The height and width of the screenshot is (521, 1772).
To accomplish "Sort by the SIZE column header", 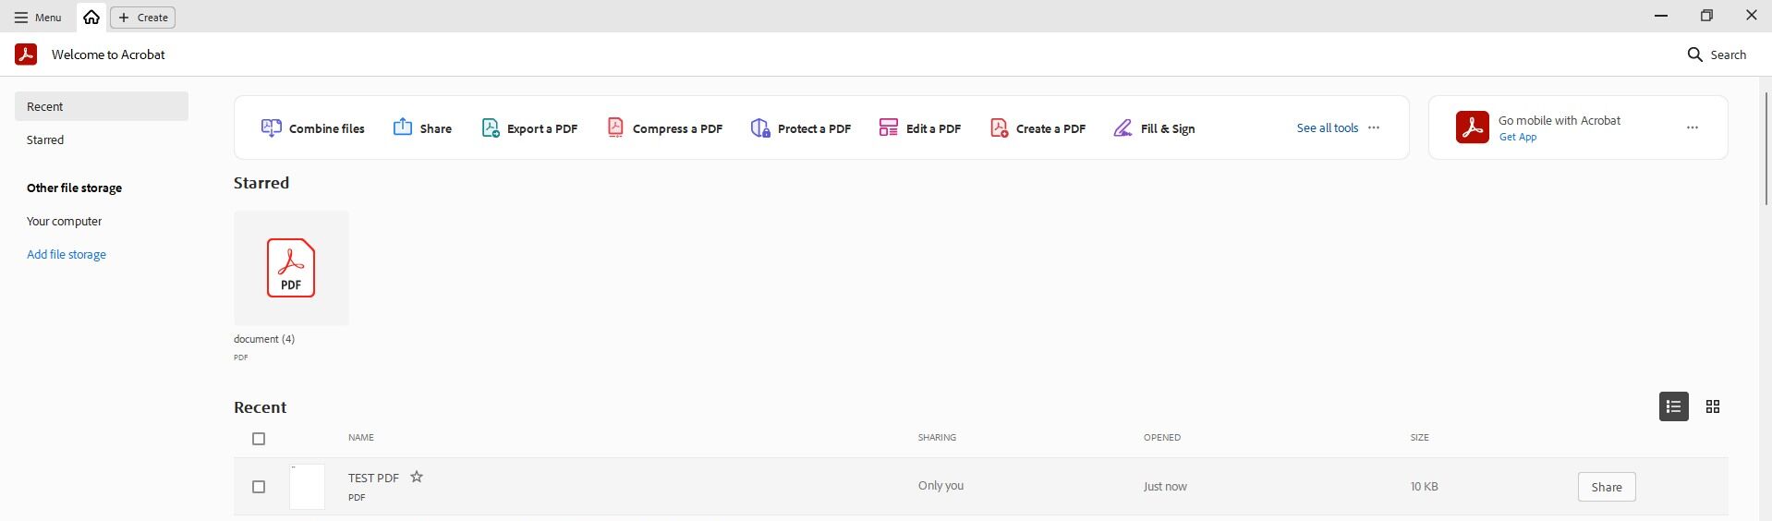I will (1420, 438).
